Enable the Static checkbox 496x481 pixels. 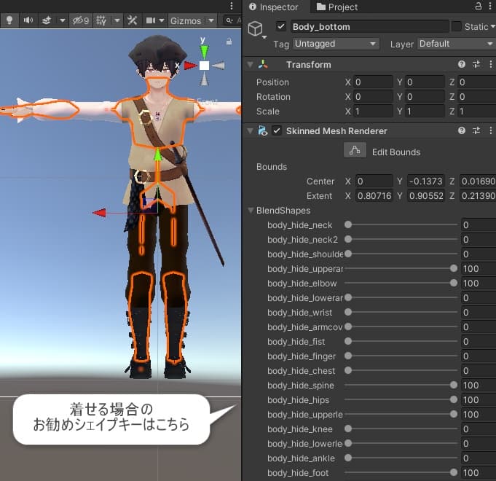pos(457,27)
